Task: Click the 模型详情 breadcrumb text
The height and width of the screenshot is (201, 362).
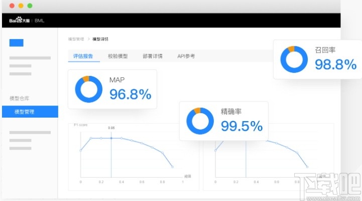Action: click(100, 39)
